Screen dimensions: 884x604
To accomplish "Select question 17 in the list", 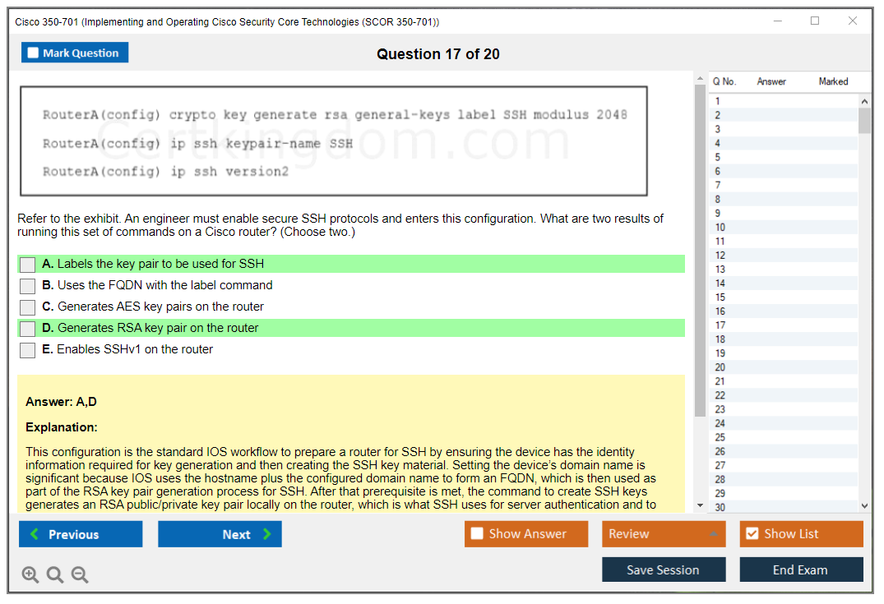I will coord(720,325).
